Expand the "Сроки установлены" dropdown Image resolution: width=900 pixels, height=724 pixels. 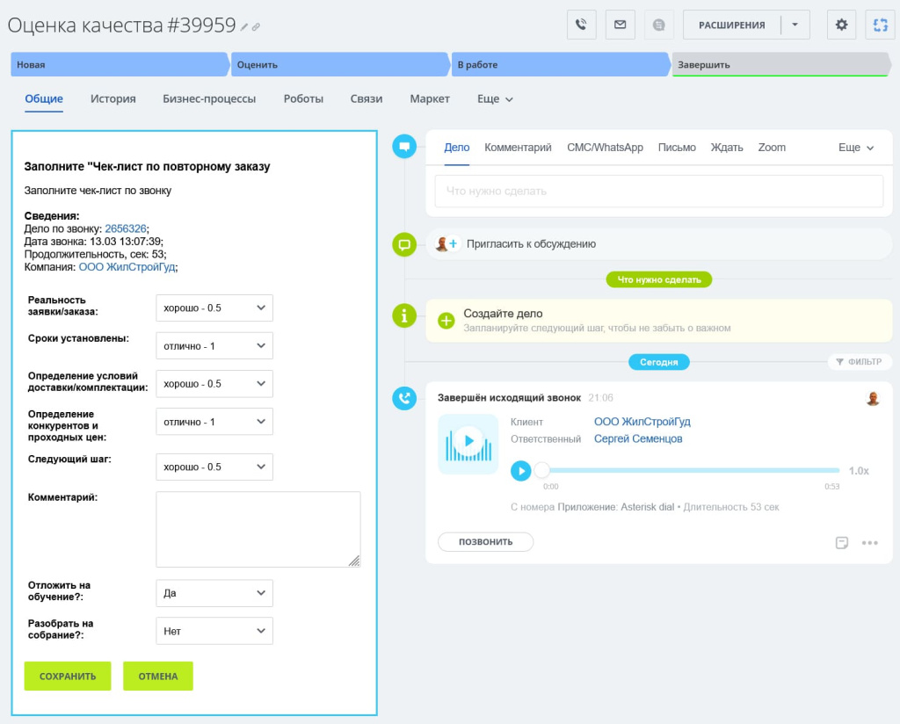point(214,346)
